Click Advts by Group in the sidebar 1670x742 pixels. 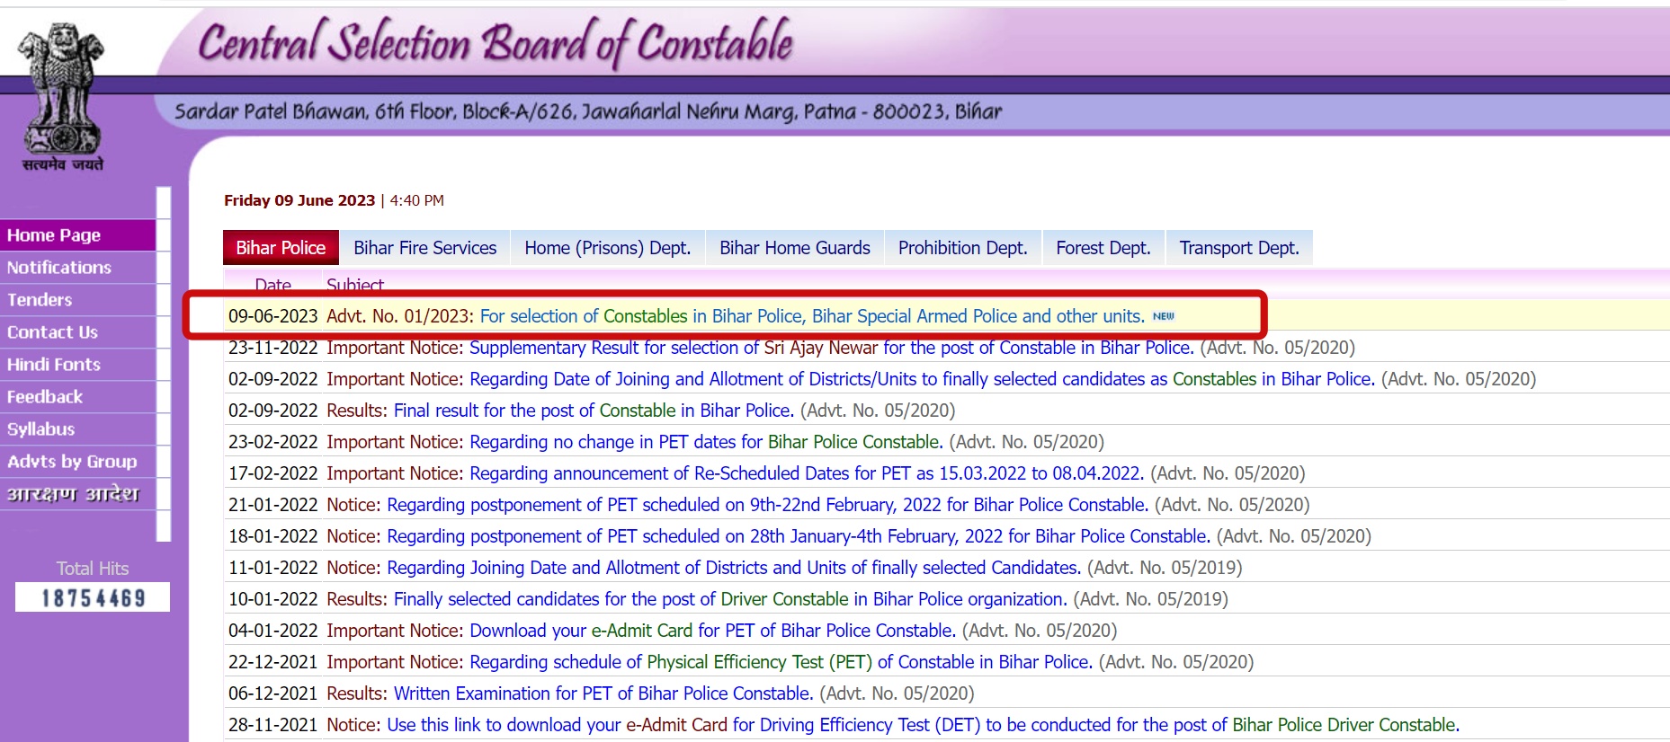click(72, 462)
